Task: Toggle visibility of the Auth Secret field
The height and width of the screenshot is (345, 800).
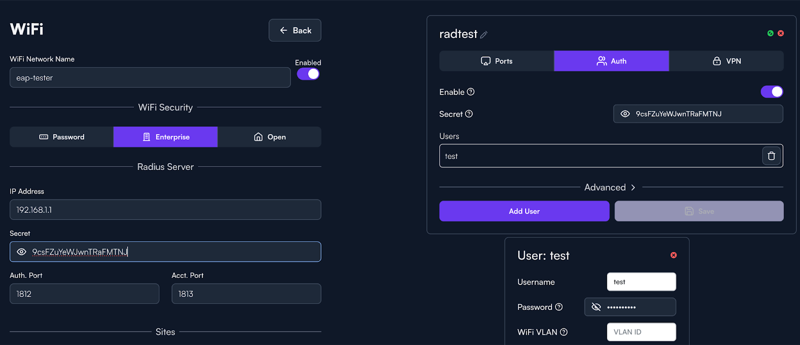Action: (625, 114)
